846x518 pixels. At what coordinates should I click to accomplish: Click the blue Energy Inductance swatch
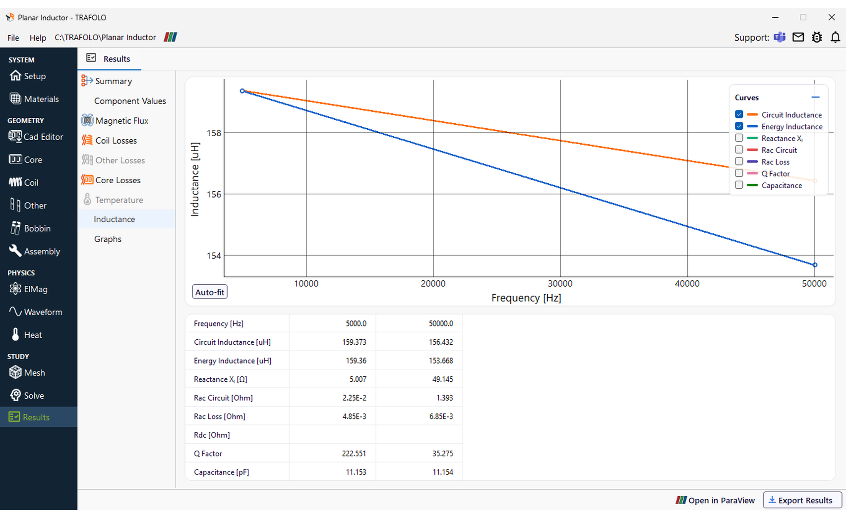752,126
